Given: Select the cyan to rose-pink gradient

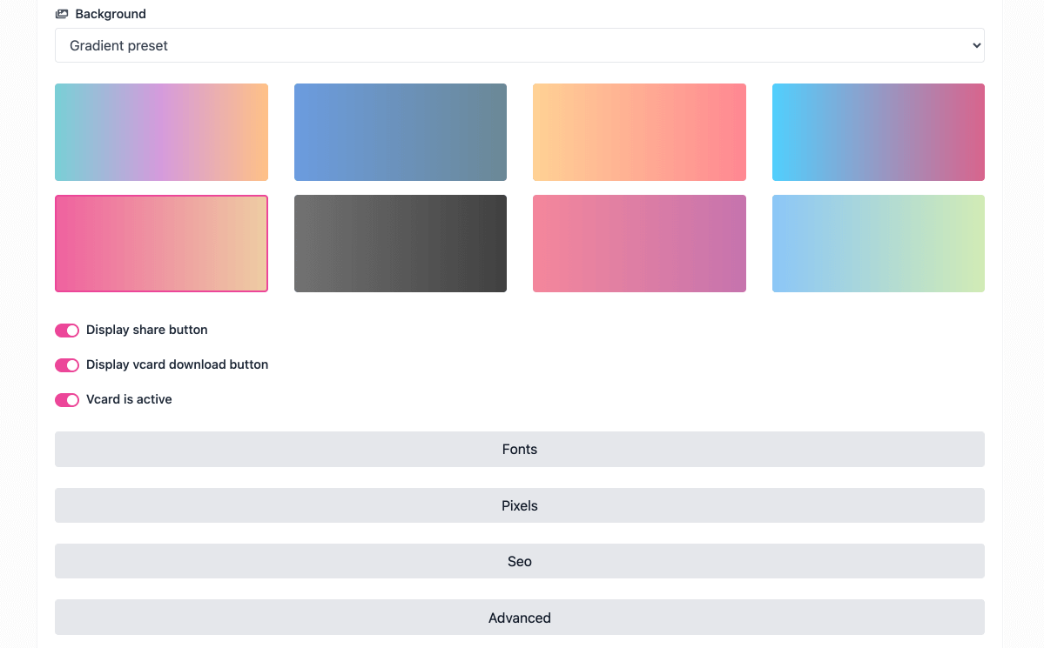Looking at the screenshot, I should point(878,132).
